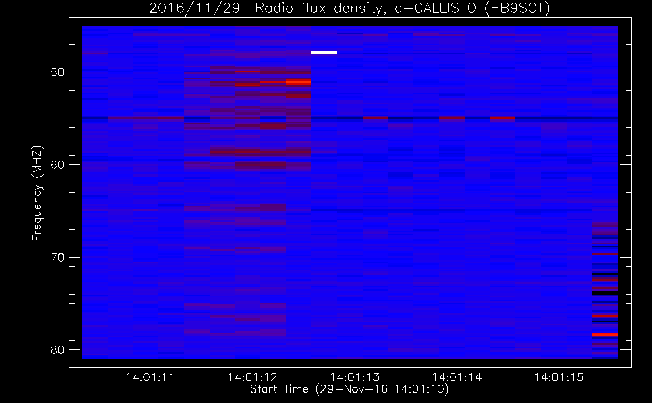Click the white saturated bar in the spectrogram
This screenshot has height=403, width=652.
pyautogui.click(x=324, y=53)
